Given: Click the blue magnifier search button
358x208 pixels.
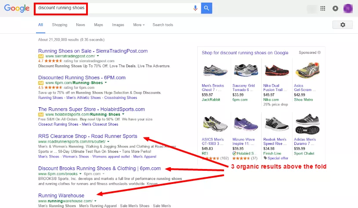Looking at the screenshot, I should (206, 8).
